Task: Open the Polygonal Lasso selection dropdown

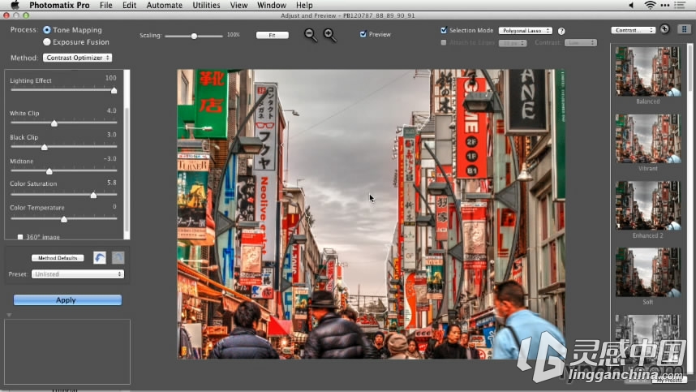Action: (x=525, y=31)
